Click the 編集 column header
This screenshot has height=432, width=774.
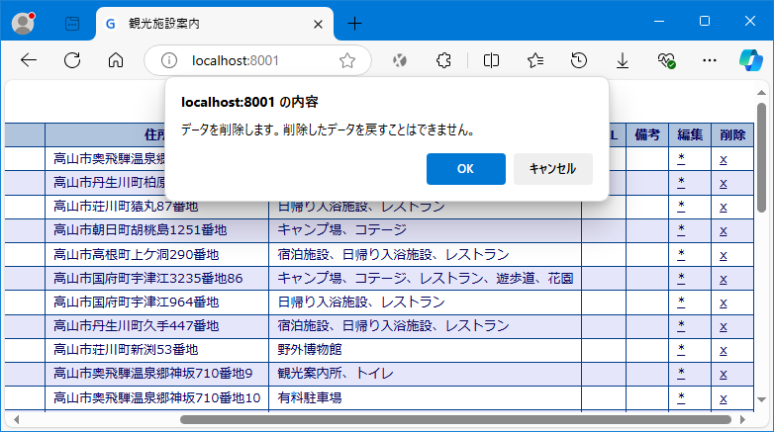(690, 134)
